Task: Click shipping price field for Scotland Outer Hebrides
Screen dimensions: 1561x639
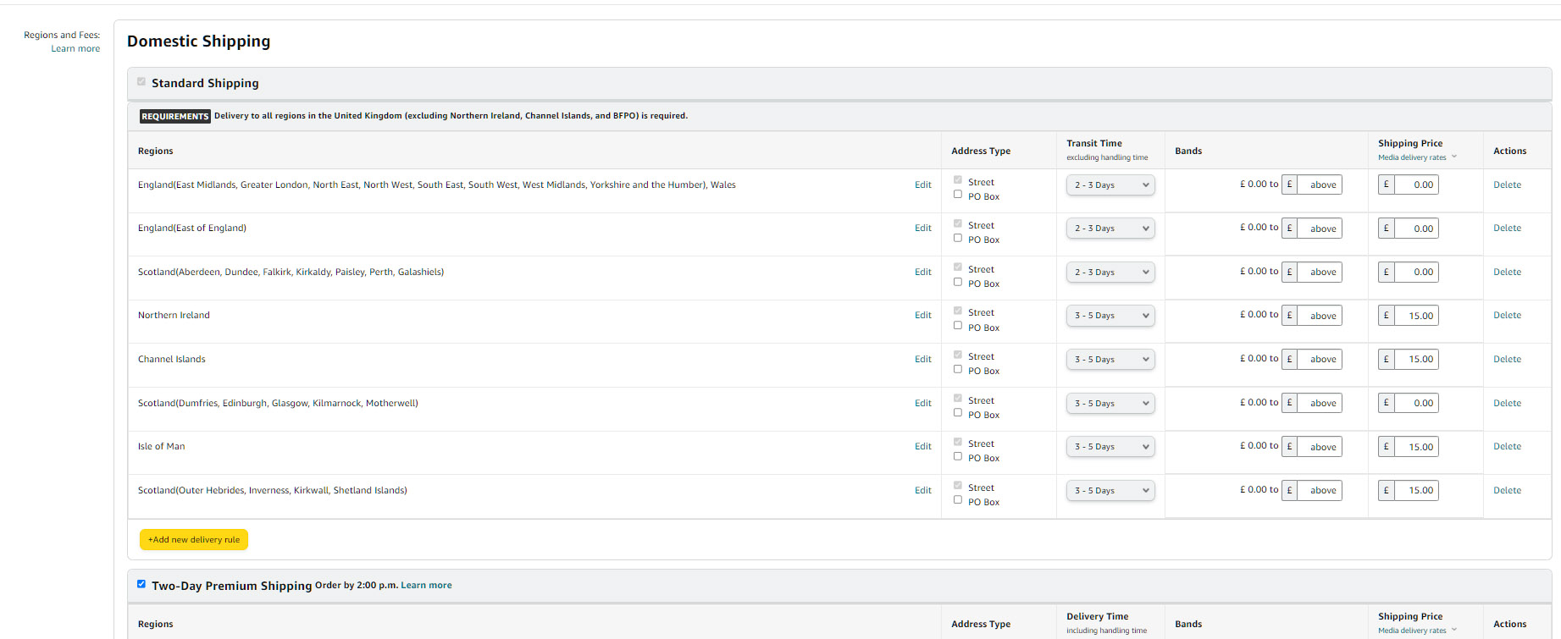Action: [1415, 491]
